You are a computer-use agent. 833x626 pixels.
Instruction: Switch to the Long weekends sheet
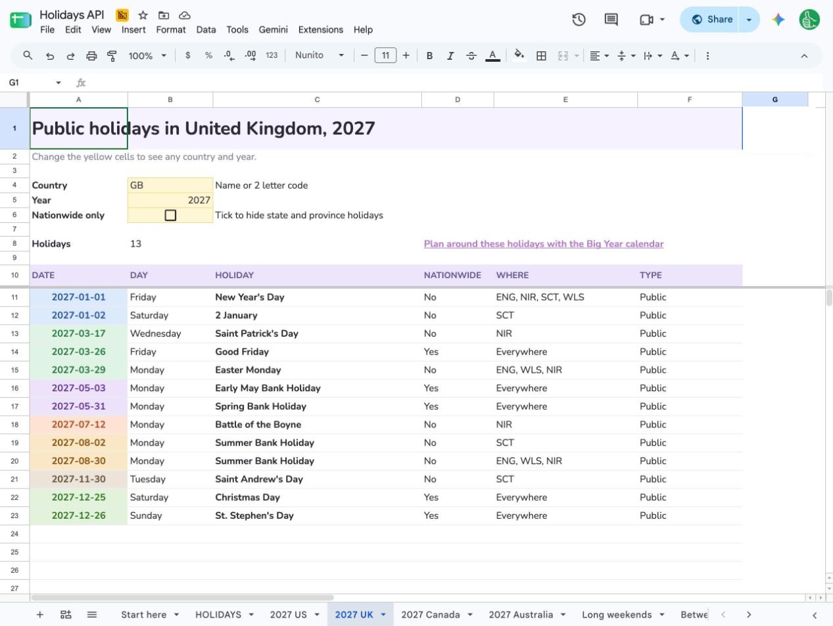617,615
